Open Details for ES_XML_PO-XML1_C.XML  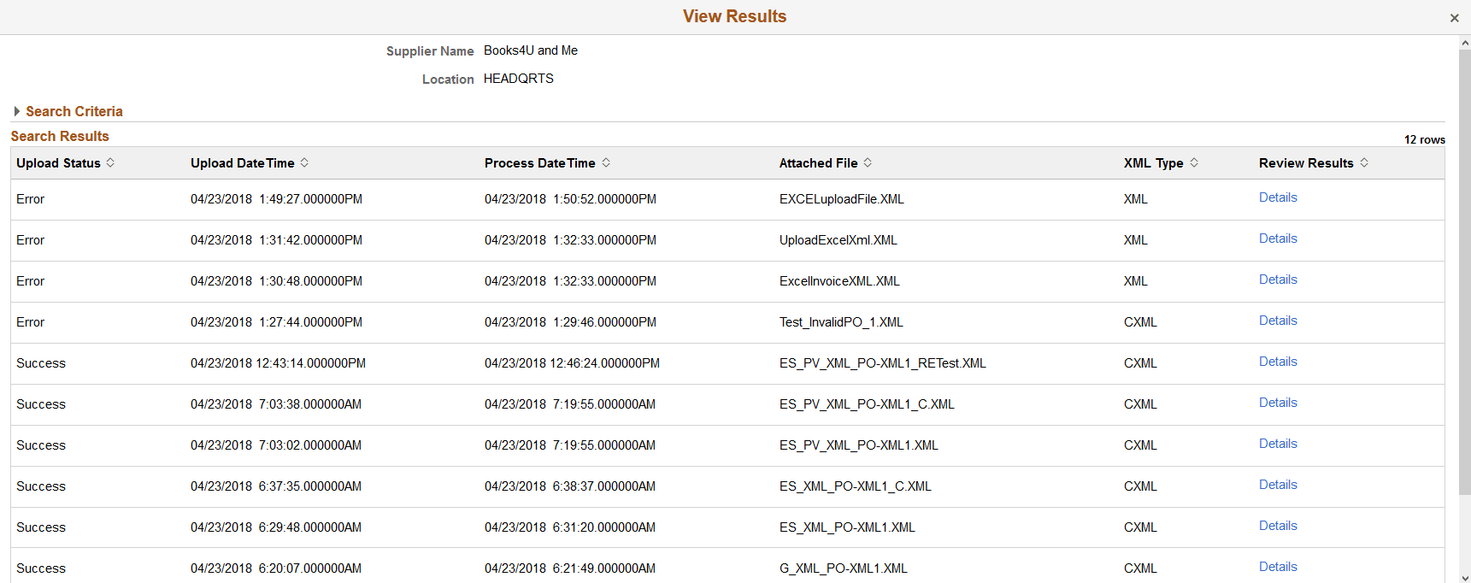[x=1278, y=485]
